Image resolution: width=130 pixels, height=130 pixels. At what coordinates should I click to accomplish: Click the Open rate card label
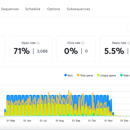click(29, 43)
